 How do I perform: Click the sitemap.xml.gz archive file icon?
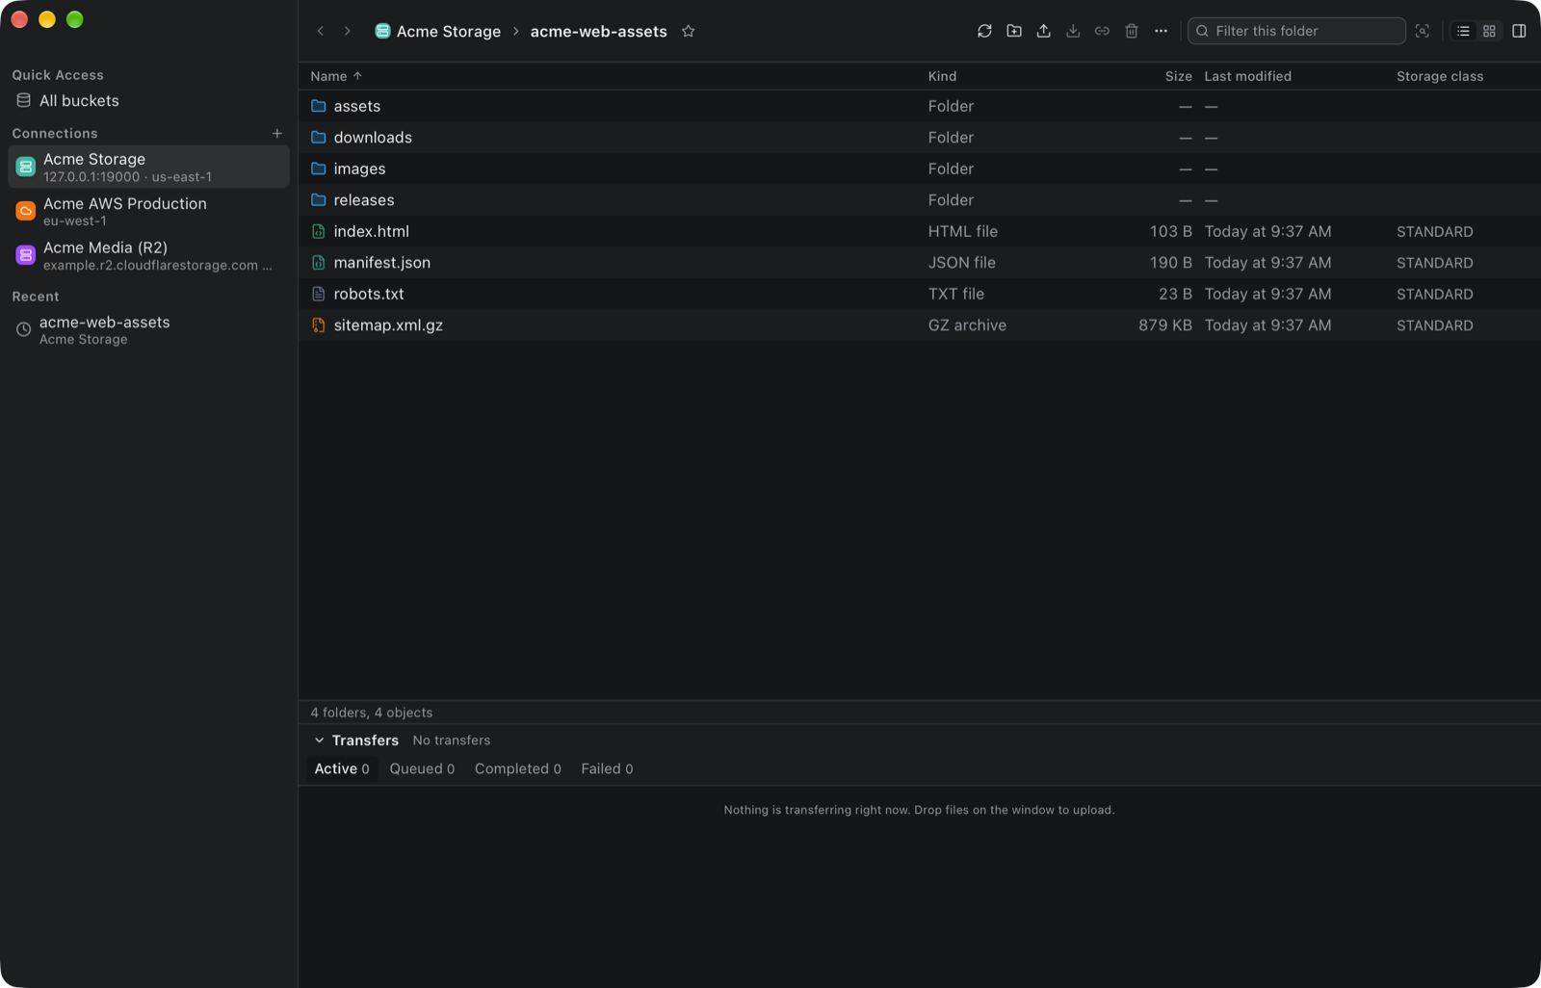(319, 325)
